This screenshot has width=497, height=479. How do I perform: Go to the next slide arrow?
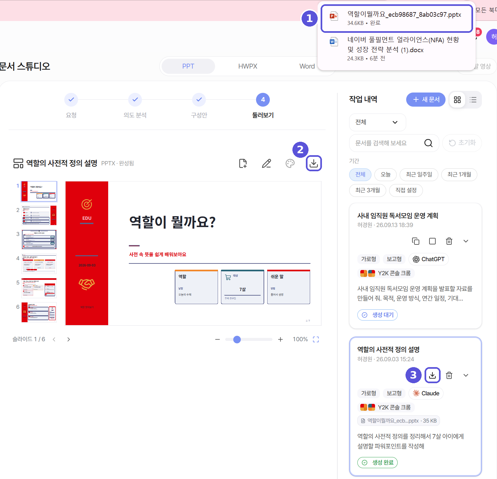[69, 339]
